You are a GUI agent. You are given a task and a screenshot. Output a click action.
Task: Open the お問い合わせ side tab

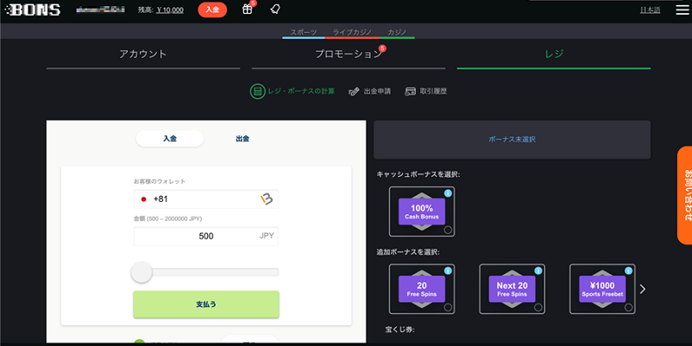684,195
